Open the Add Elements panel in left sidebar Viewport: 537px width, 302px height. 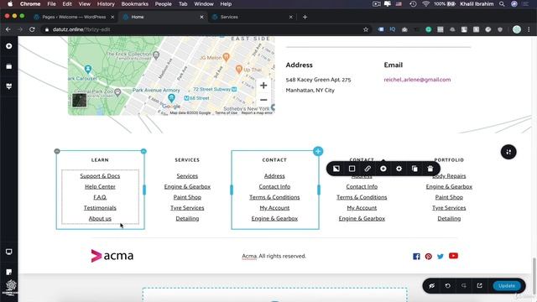click(x=9, y=46)
